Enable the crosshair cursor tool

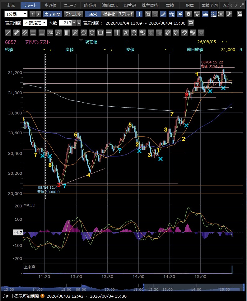[139, 14]
